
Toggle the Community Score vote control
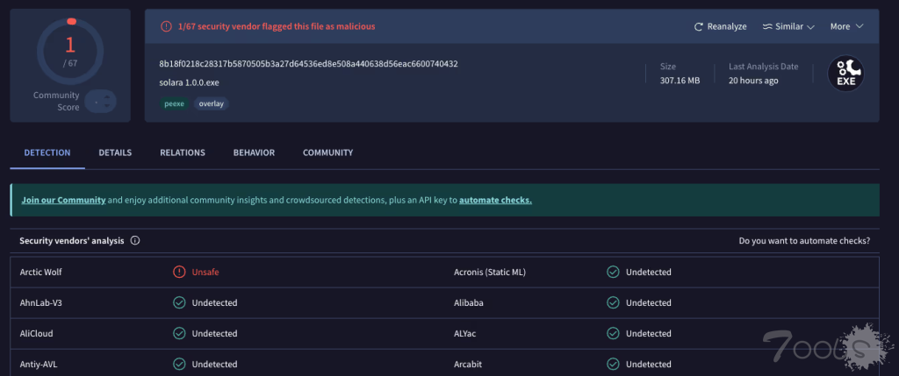point(100,101)
